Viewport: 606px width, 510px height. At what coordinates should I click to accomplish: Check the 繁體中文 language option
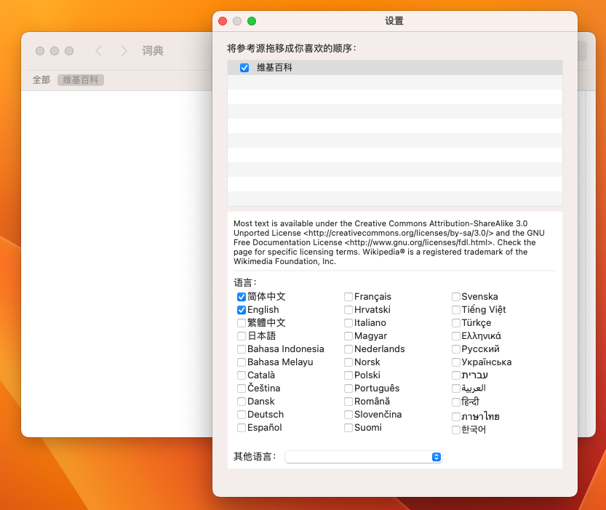pyautogui.click(x=242, y=323)
